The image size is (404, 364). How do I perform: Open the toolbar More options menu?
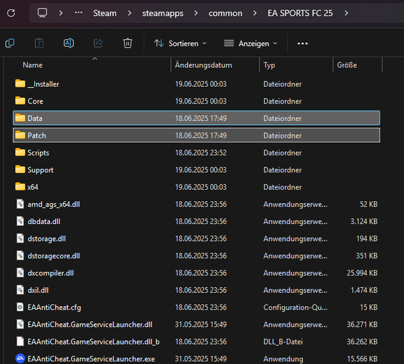coord(302,44)
